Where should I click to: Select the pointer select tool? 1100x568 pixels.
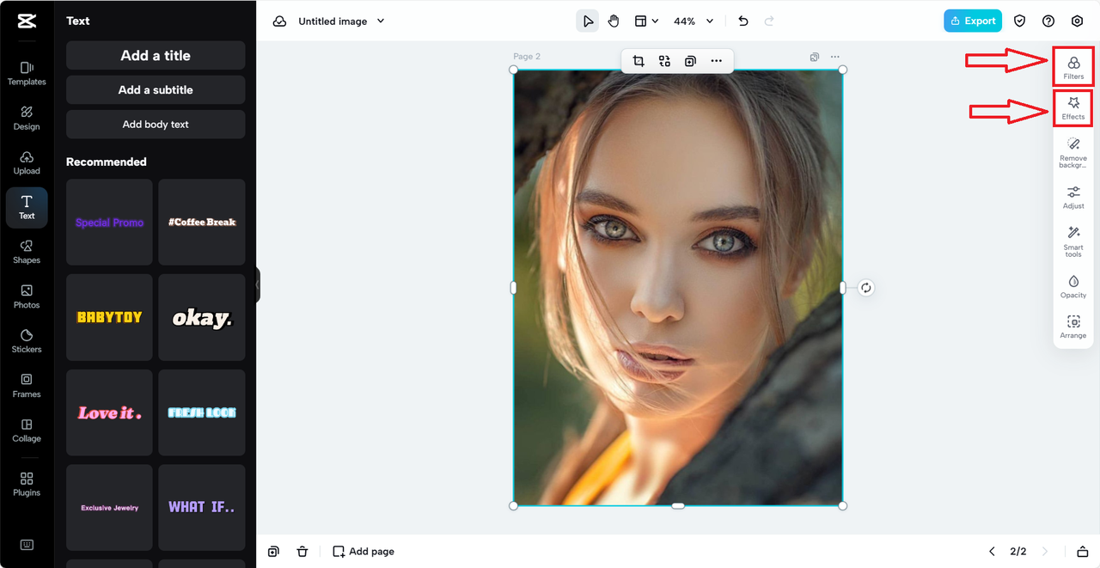588,21
